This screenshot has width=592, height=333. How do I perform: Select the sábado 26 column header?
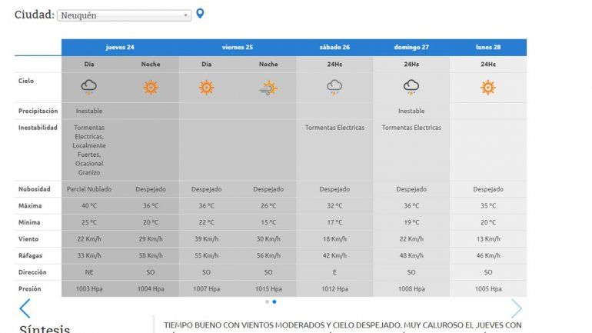click(x=334, y=48)
